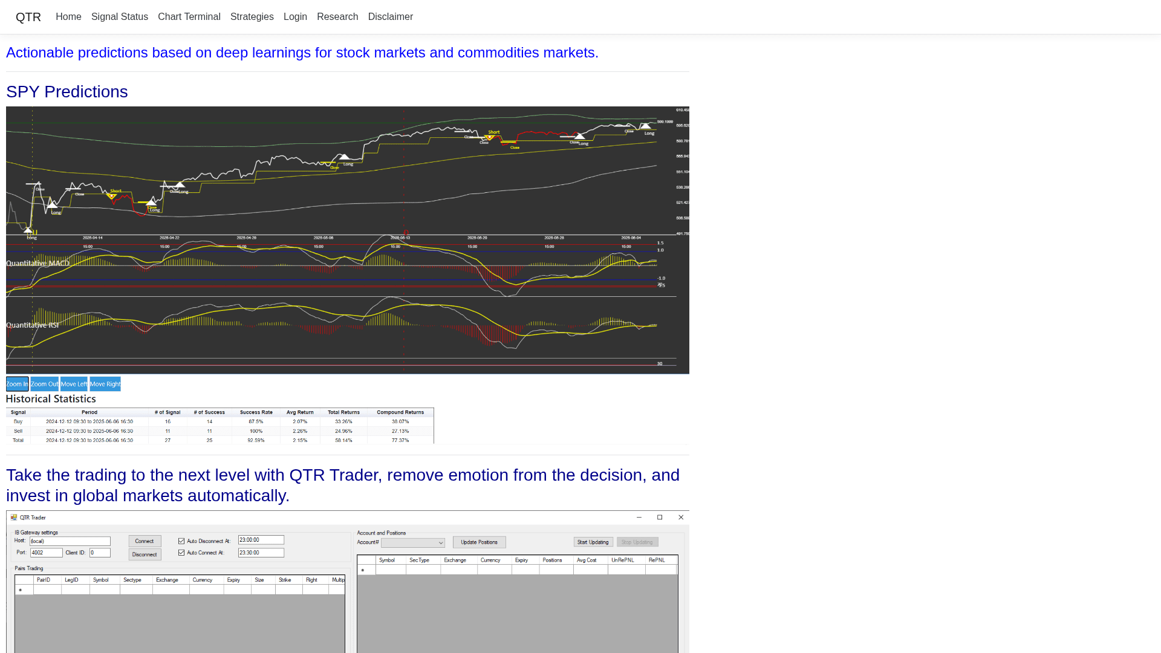
Task: Click Disconnect in IB Gateway settings
Action: (145, 554)
